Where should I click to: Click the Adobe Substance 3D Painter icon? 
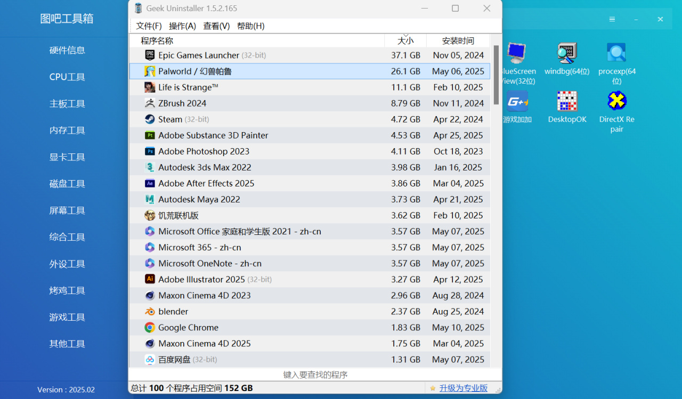point(150,135)
